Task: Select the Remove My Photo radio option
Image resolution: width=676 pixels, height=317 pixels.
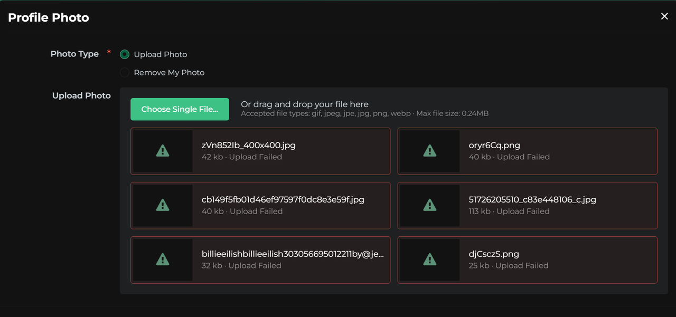Action: [125, 72]
